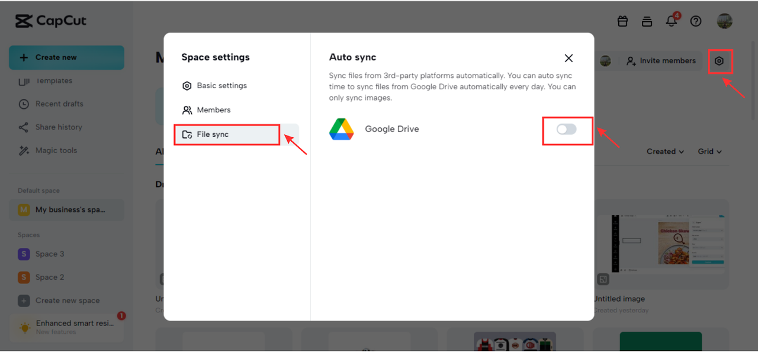Click the Default space label
The image size is (758, 352).
pos(38,190)
